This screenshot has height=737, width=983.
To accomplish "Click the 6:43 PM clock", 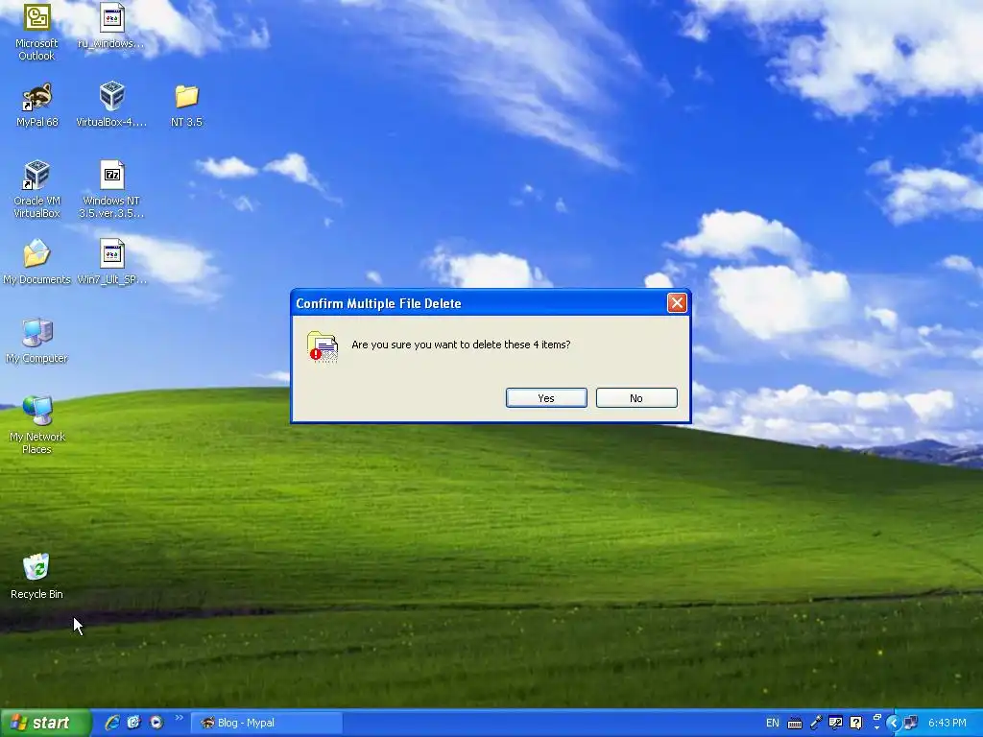I will click(x=947, y=723).
